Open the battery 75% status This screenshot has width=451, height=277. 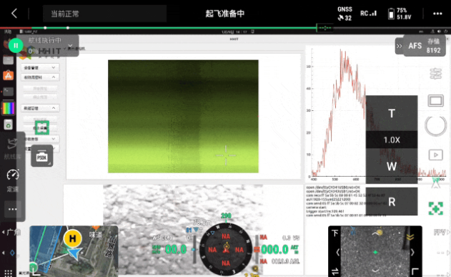coord(400,14)
